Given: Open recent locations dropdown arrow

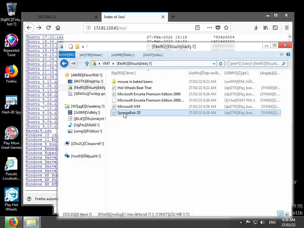Looking at the screenshot, I should point(80,64).
